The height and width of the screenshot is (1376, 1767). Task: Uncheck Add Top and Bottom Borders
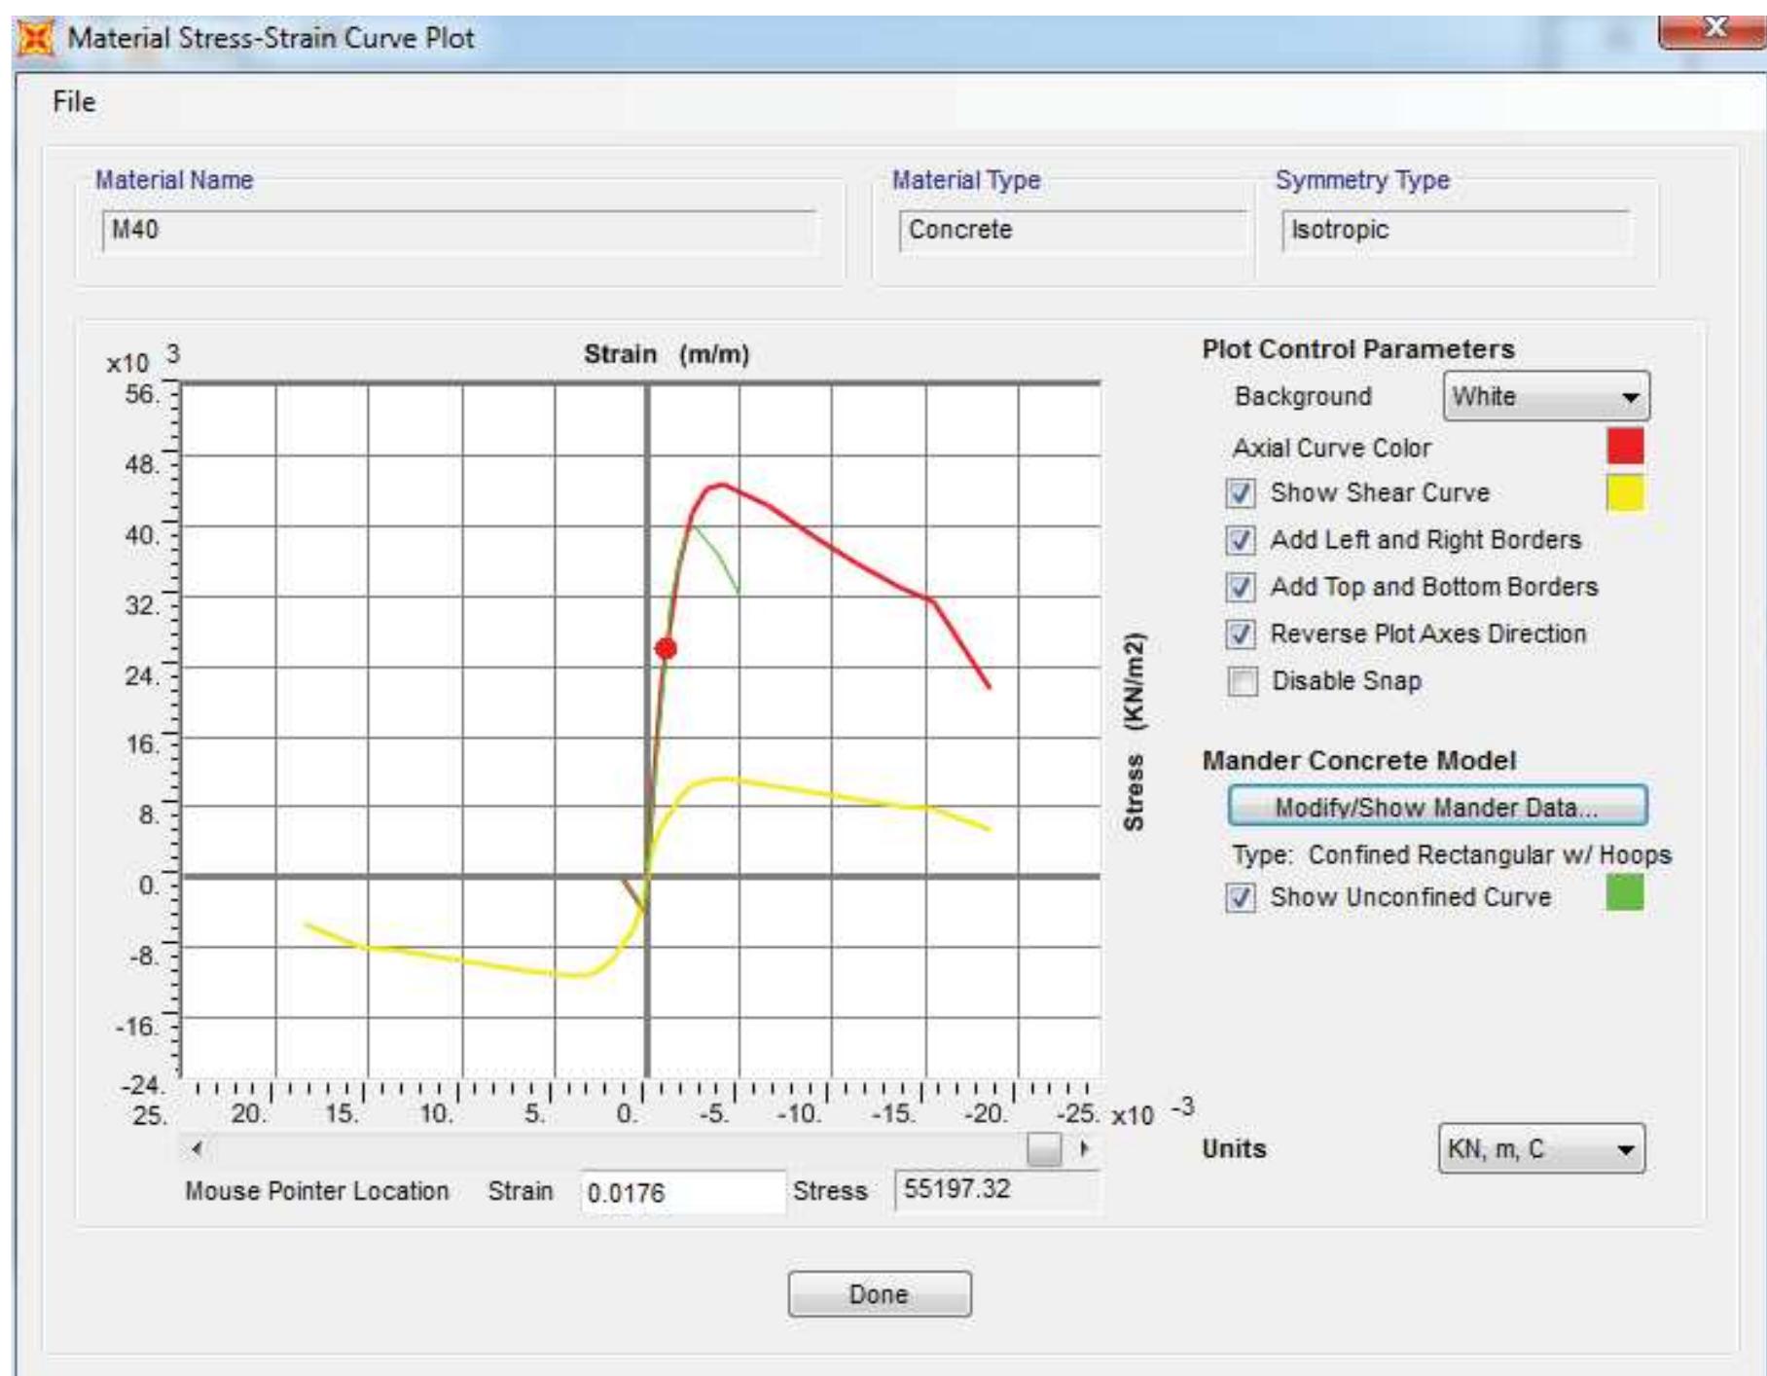click(1241, 587)
